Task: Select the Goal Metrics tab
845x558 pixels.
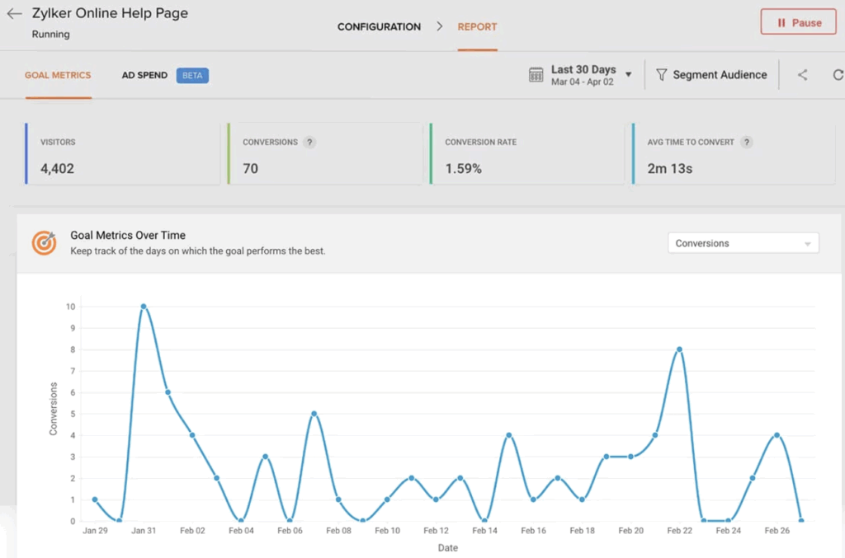Action: (x=58, y=75)
